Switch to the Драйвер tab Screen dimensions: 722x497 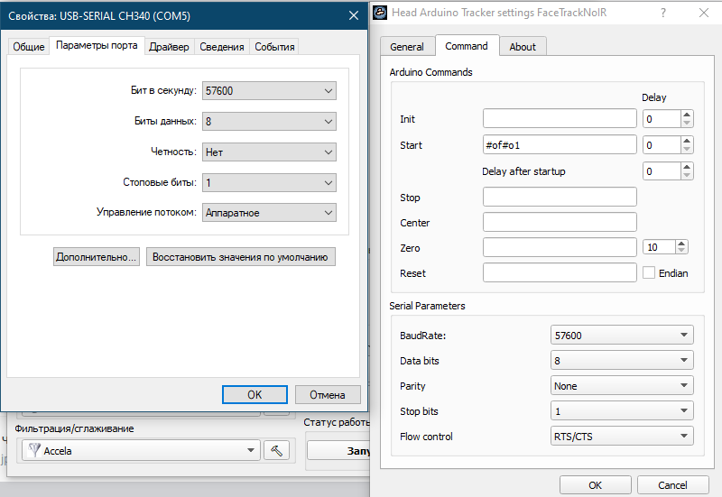point(169,47)
